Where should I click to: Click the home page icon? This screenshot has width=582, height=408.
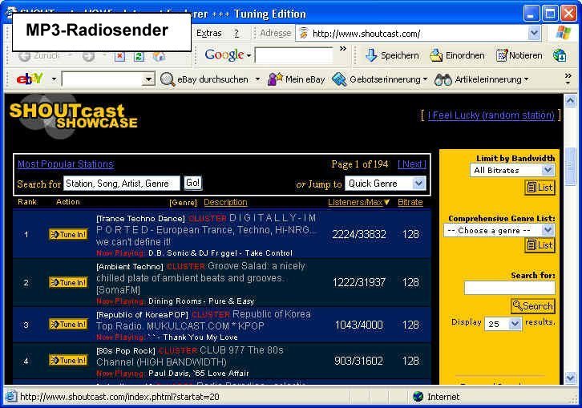tap(159, 56)
